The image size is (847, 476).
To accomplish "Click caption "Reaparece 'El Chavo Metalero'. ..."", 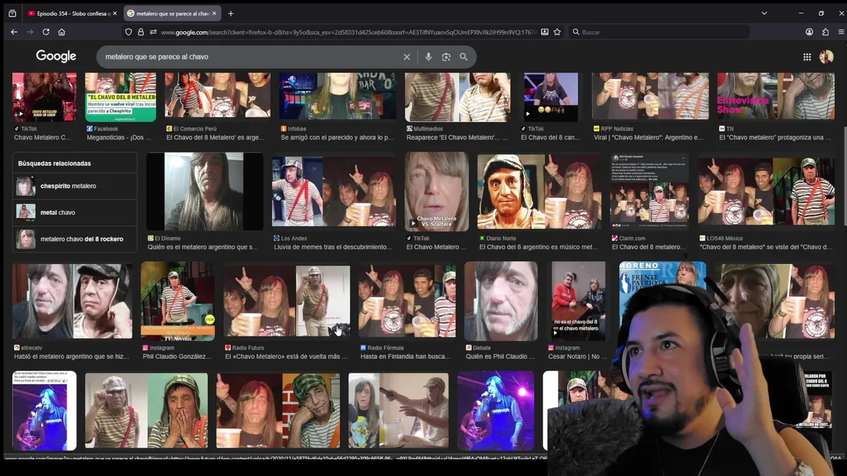I will 457,138.
